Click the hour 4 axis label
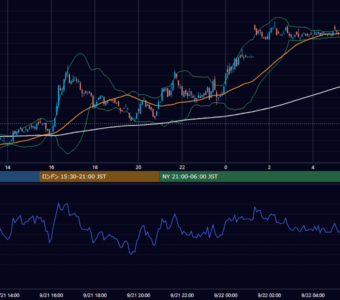This screenshot has height=300, width=340. pos(313,167)
